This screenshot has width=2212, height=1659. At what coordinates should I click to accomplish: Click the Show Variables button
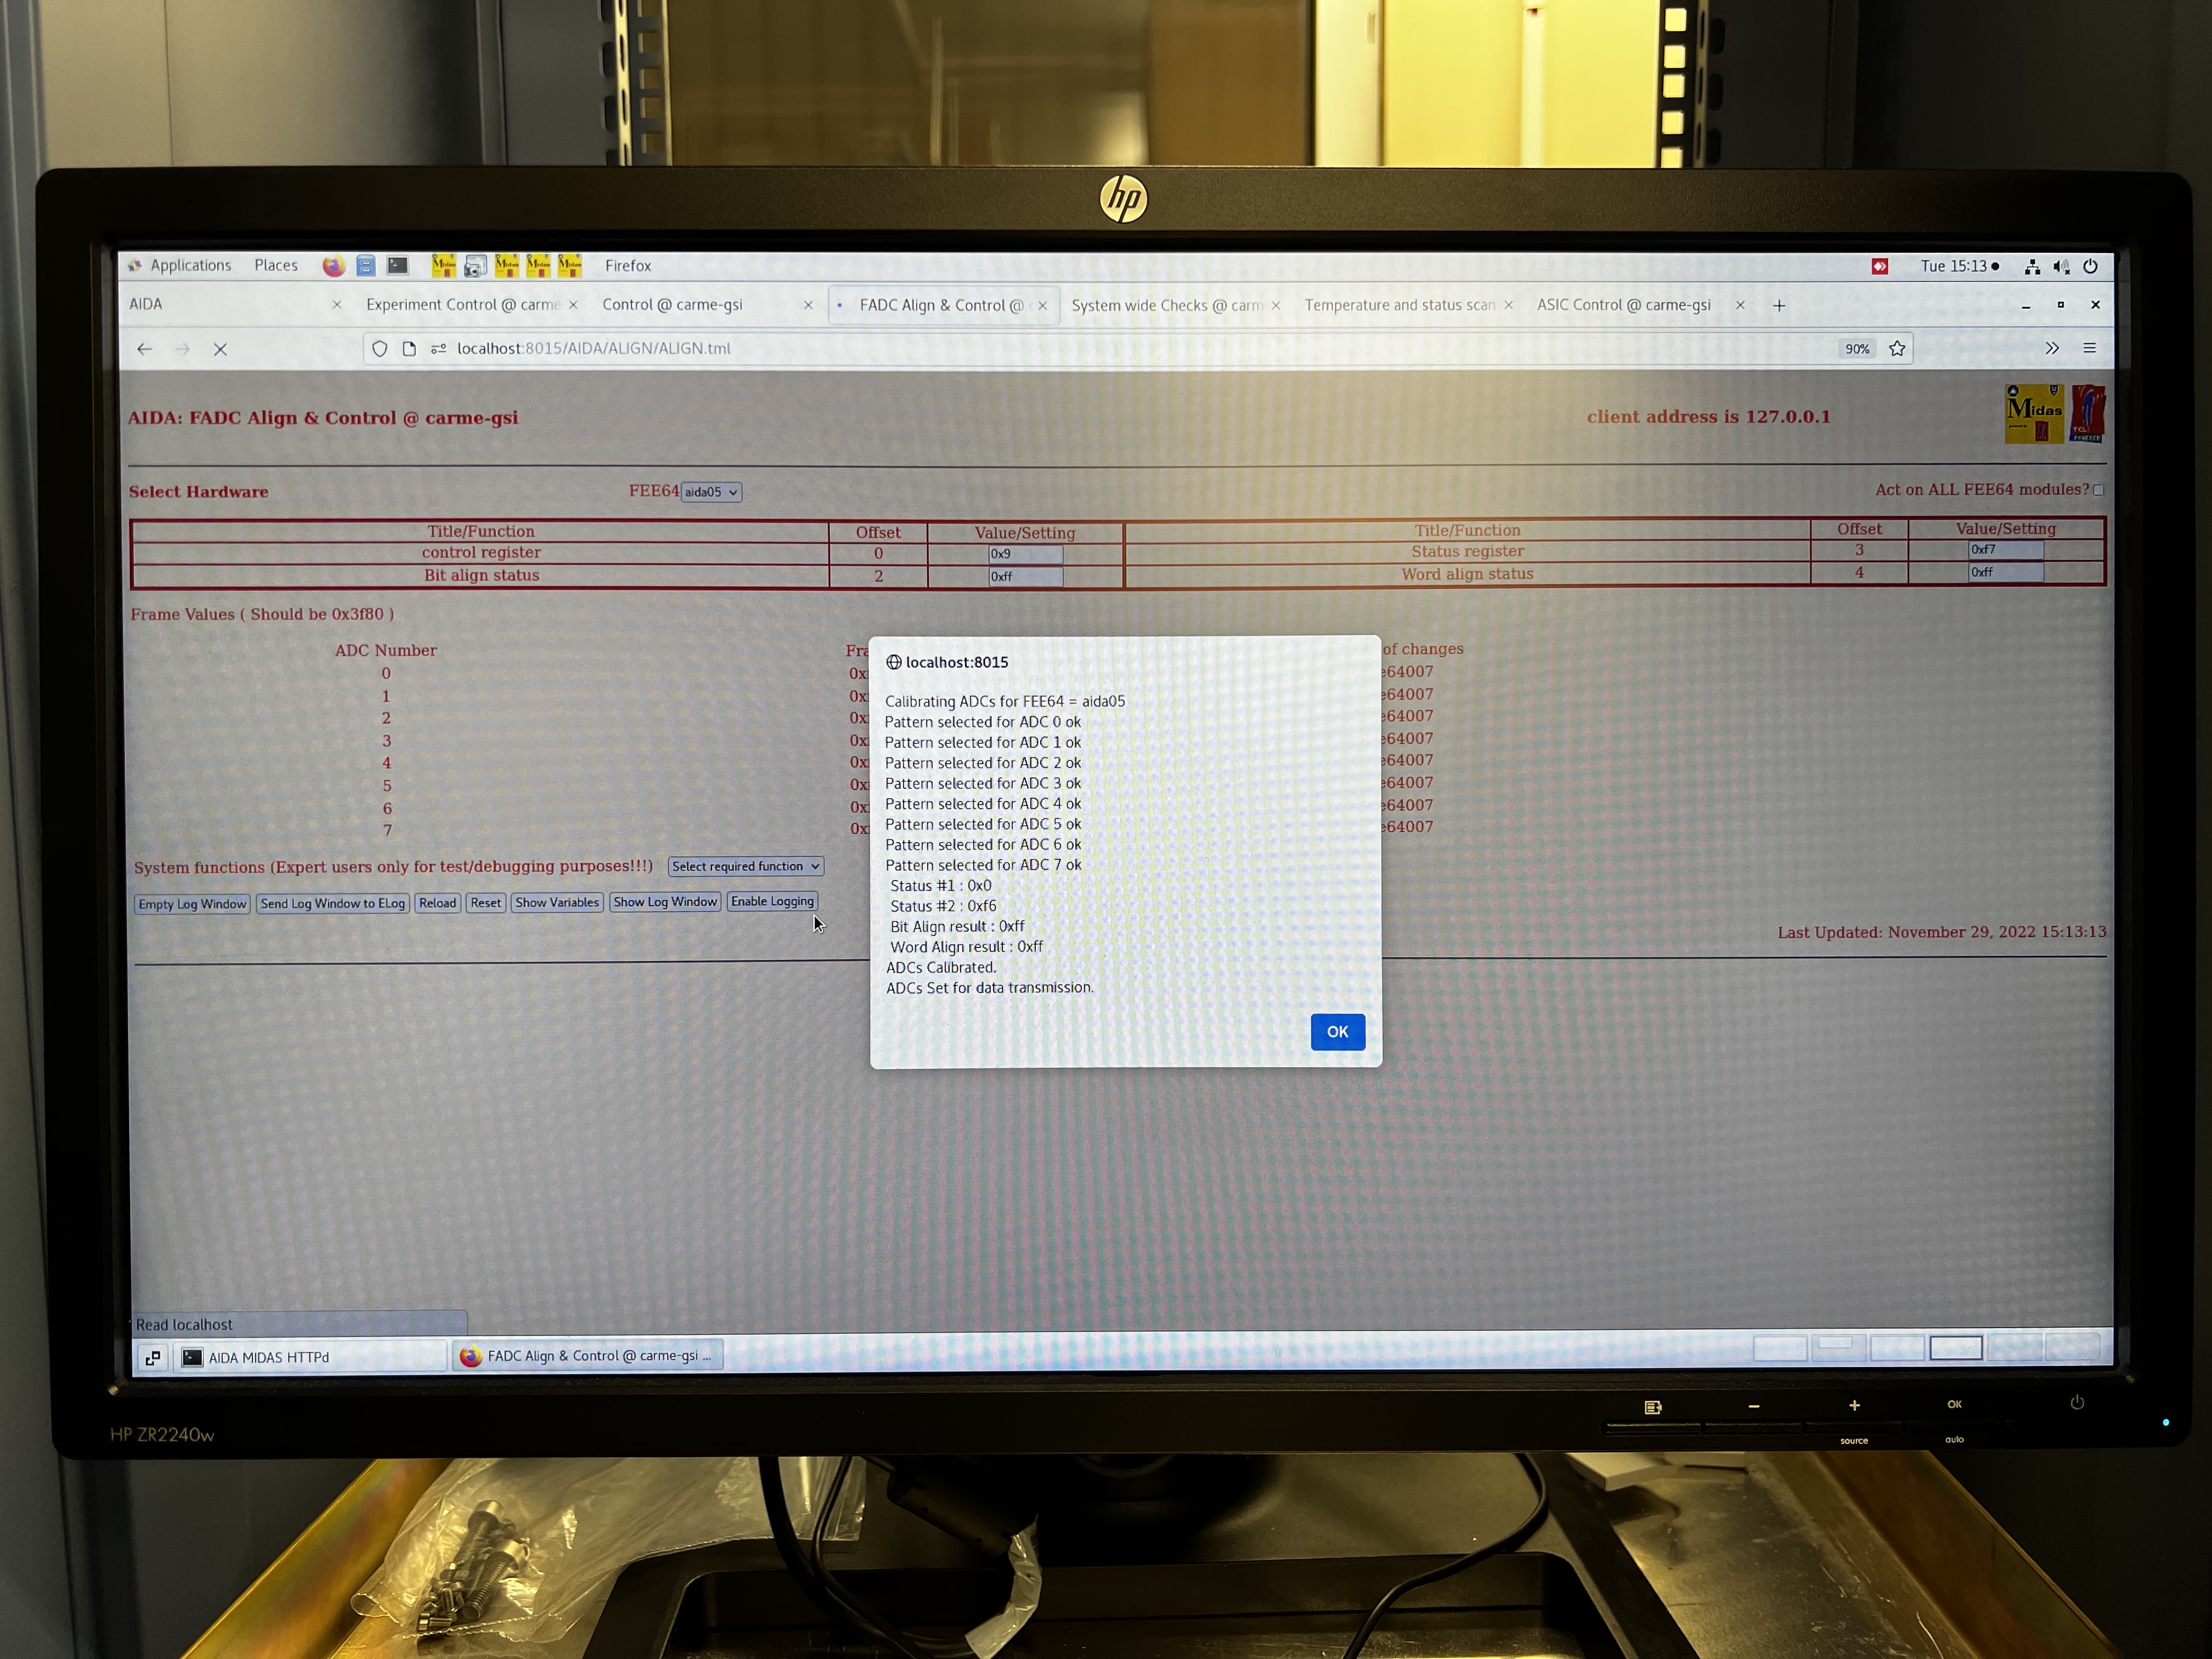tap(557, 903)
